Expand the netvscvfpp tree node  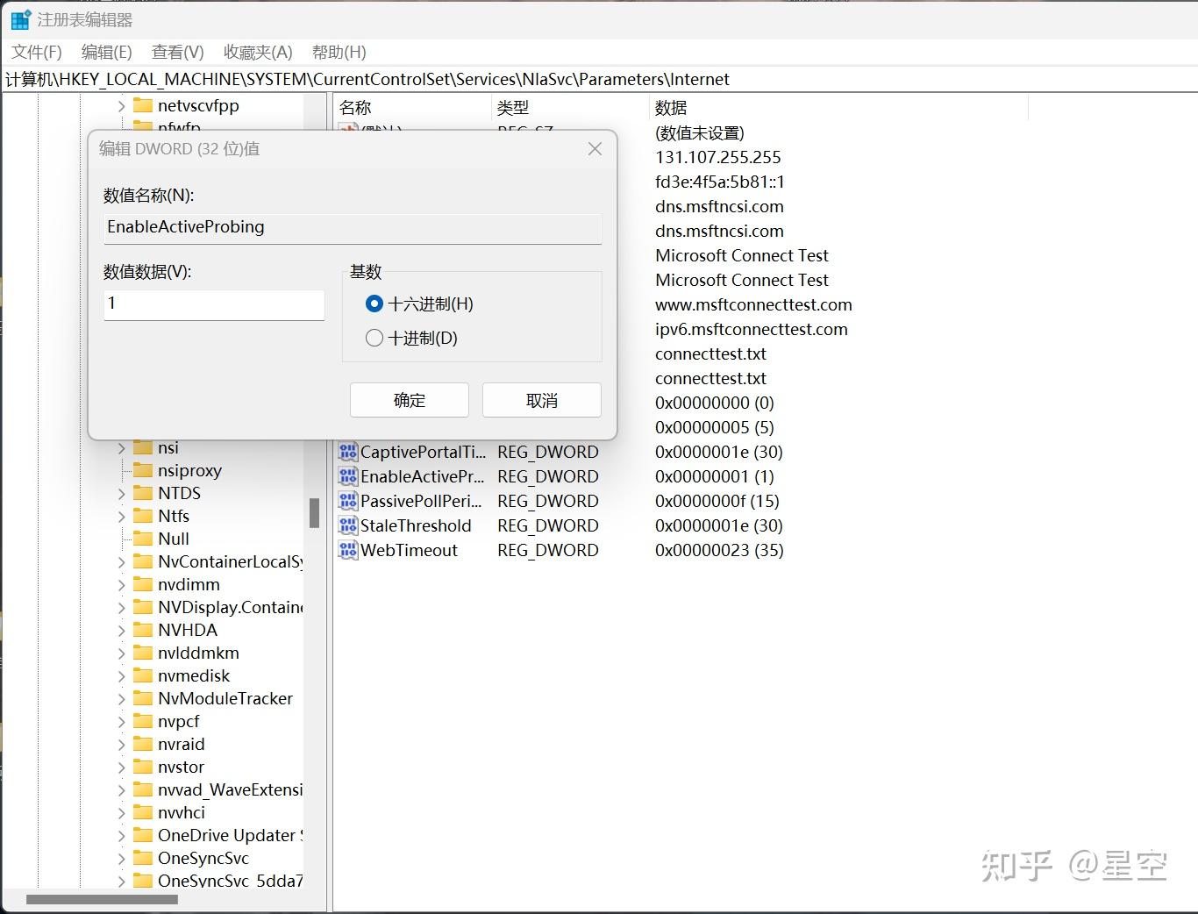click(x=122, y=106)
